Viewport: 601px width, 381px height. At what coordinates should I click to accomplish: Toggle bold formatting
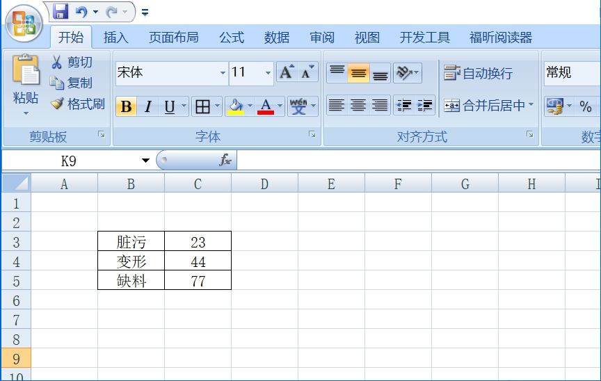[126, 106]
